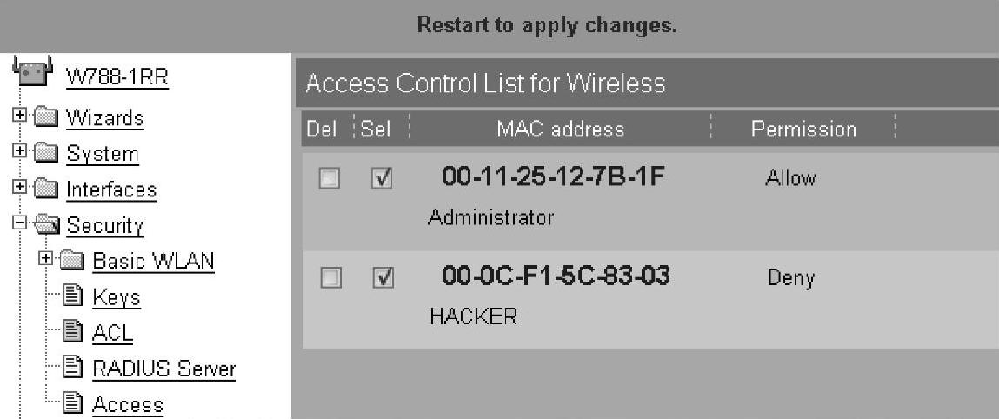Open the Access page in Security

click(x=128, y=404)
